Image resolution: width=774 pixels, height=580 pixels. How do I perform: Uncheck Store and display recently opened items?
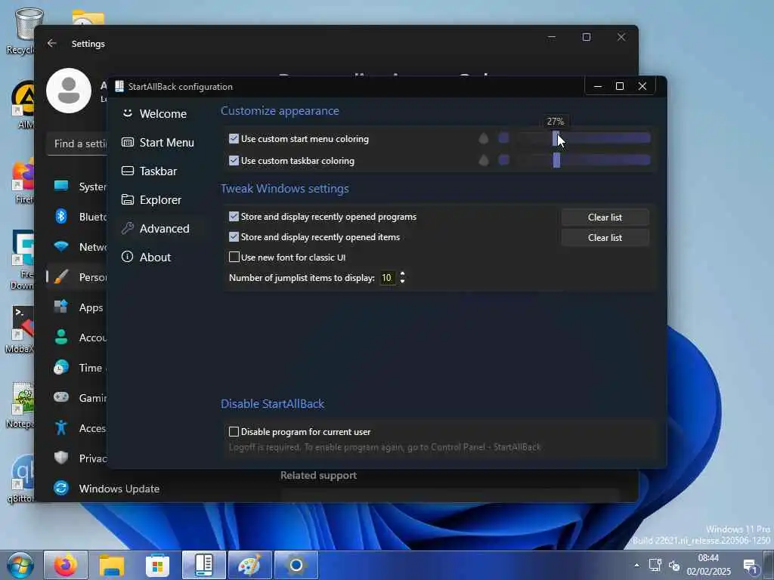234,236
